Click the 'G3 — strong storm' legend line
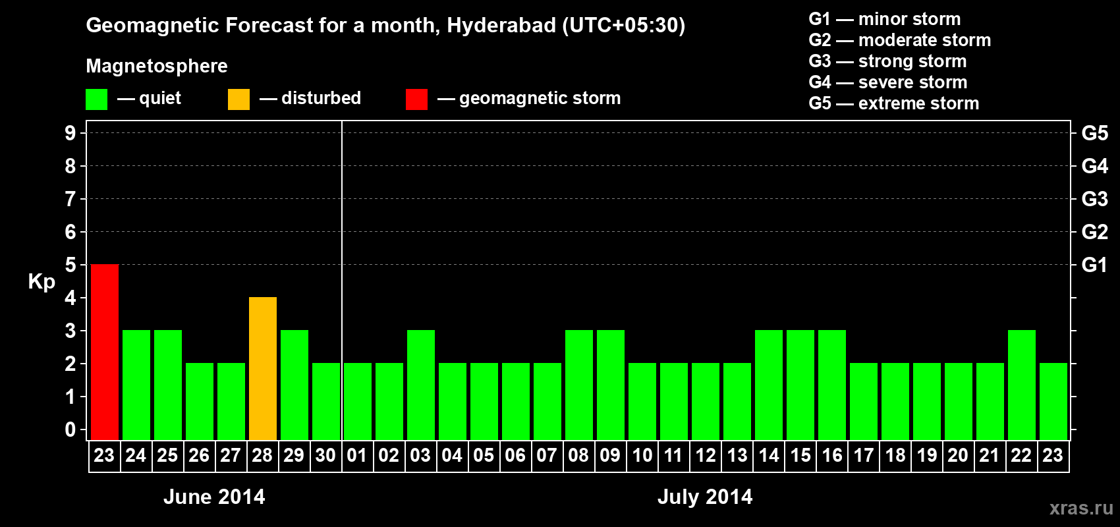Viewport: 1120px width, 527px height. pos(887,61)
